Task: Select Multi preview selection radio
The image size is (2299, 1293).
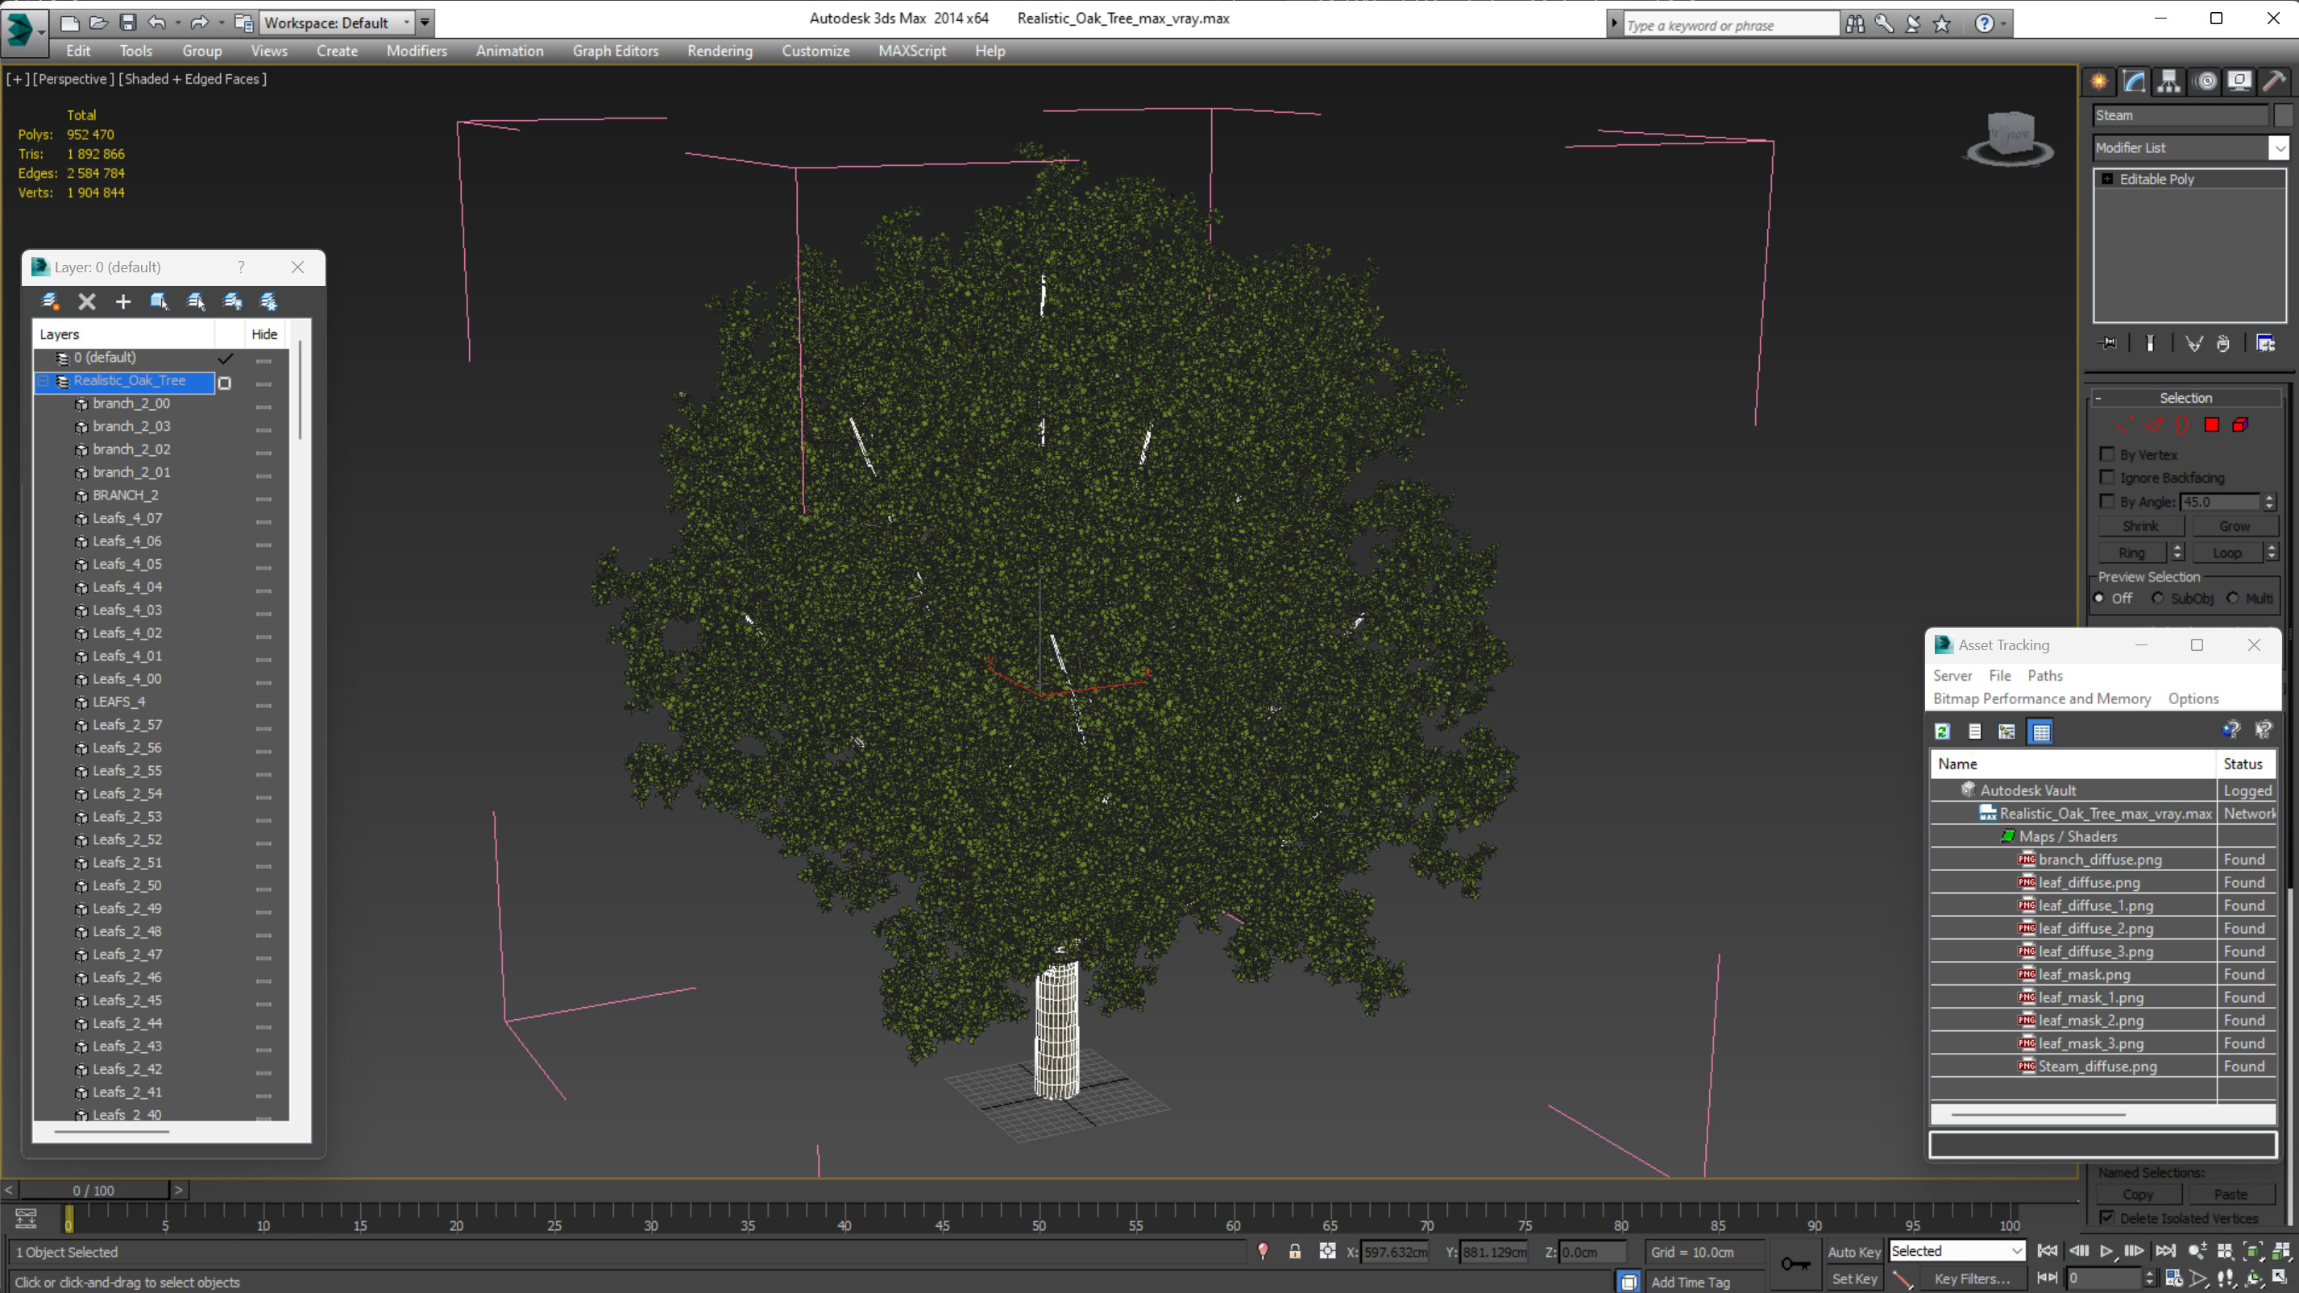Action: click(2233, 598)
